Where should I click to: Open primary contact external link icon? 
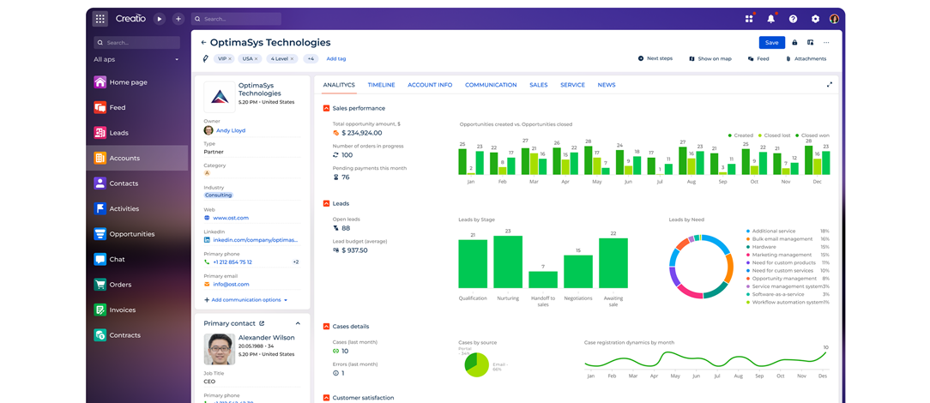click(262, 323)
